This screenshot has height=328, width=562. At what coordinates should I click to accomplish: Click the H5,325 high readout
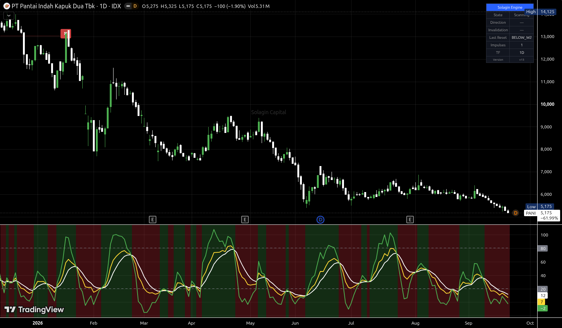click(x=168, y=6)
